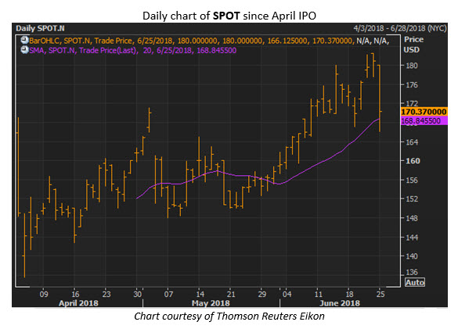
Task: Click the Price USD axis header
Action: (413, 45)
